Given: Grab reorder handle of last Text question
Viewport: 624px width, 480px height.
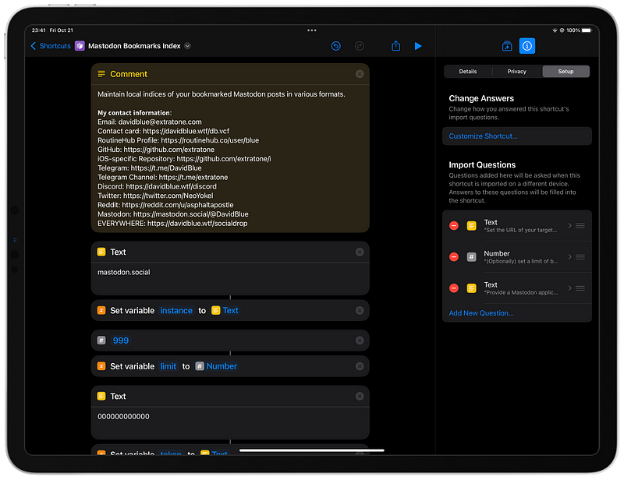Looking at the screenshot, I should (x=580, y=288).
